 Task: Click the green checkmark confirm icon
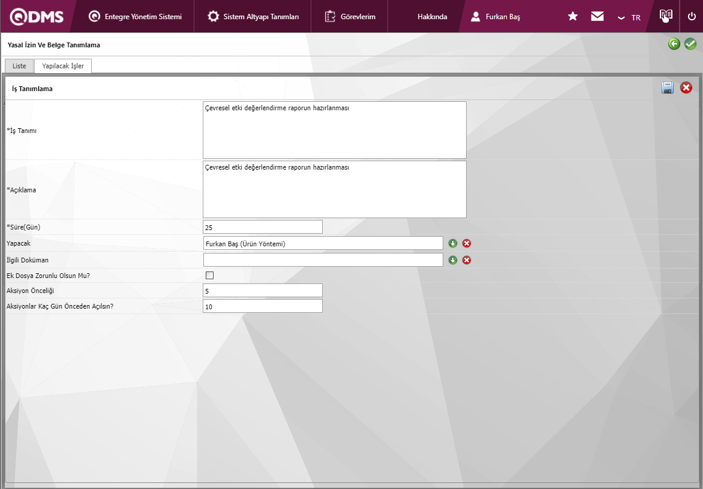[690, 44]
